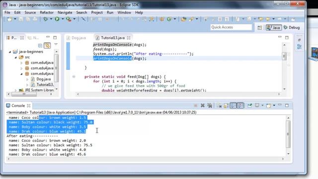Open the Display Selected Console dropdown arrow
The height and width of the screenshot is (179, 318).
pyautogui.click(x=262, y=105)
